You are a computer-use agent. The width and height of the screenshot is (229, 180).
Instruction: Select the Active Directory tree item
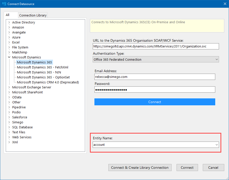click(x=23, y=22)
